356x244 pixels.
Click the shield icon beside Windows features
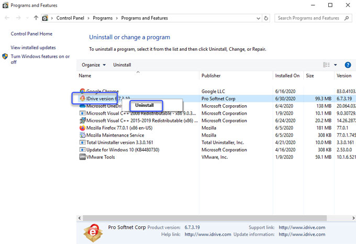[5, 57]
